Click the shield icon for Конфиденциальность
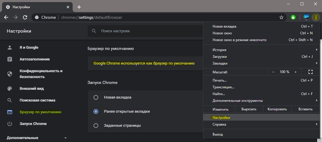This screenshot has width=322, height=142. 10,74
